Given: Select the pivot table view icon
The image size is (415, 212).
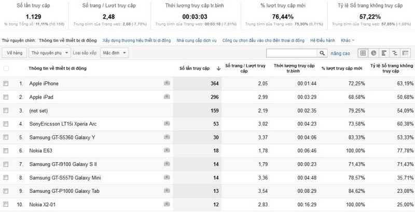Looking at the screenshot, I should point(405,53).
